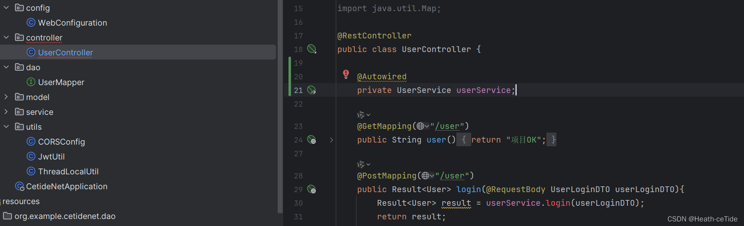Click underlined result variable on line 30

(456, 203)
